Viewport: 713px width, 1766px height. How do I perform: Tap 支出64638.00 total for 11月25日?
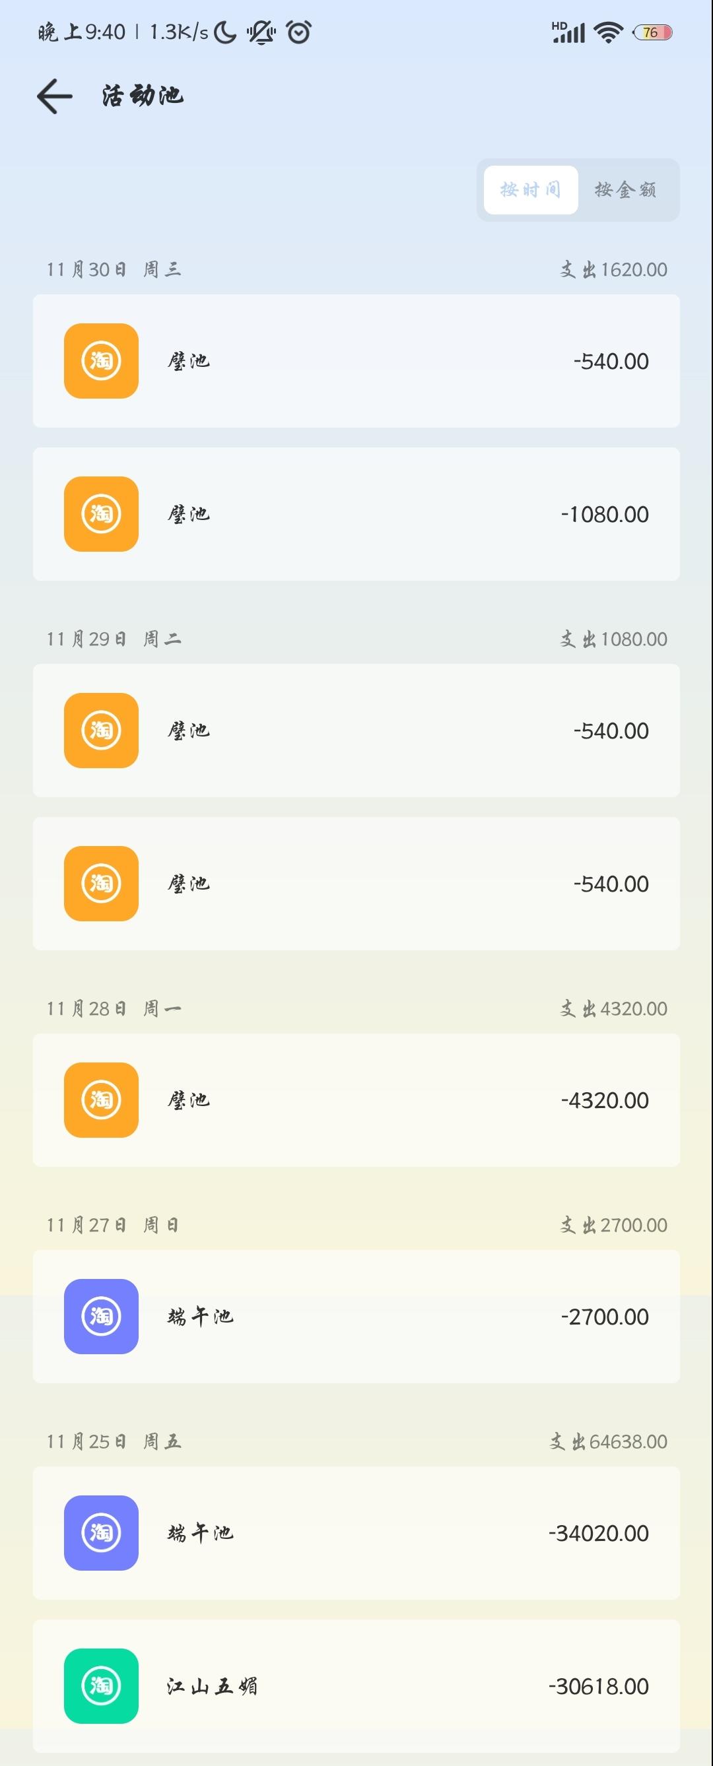608,1442
